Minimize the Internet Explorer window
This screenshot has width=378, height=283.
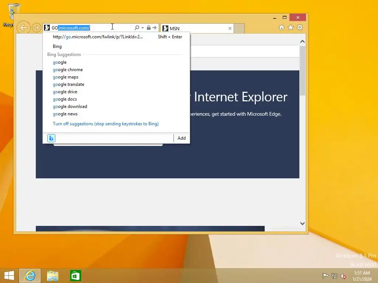275,18
